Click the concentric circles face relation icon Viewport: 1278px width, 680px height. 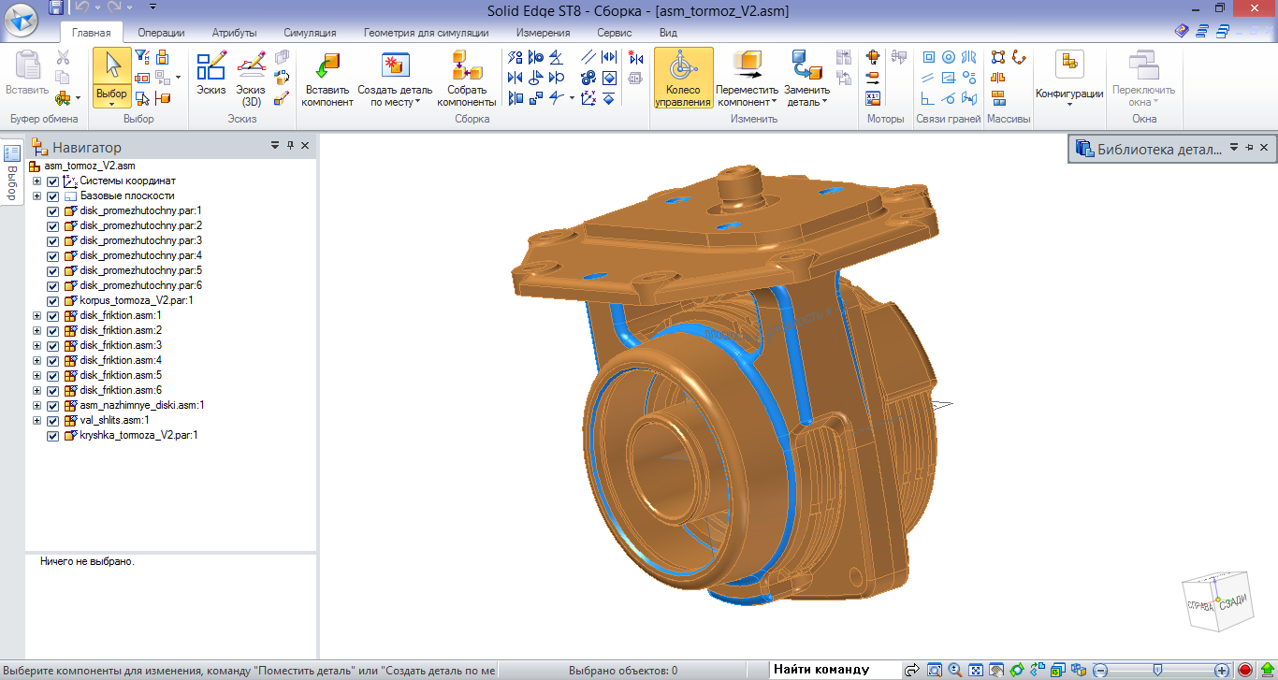point(949,57)
